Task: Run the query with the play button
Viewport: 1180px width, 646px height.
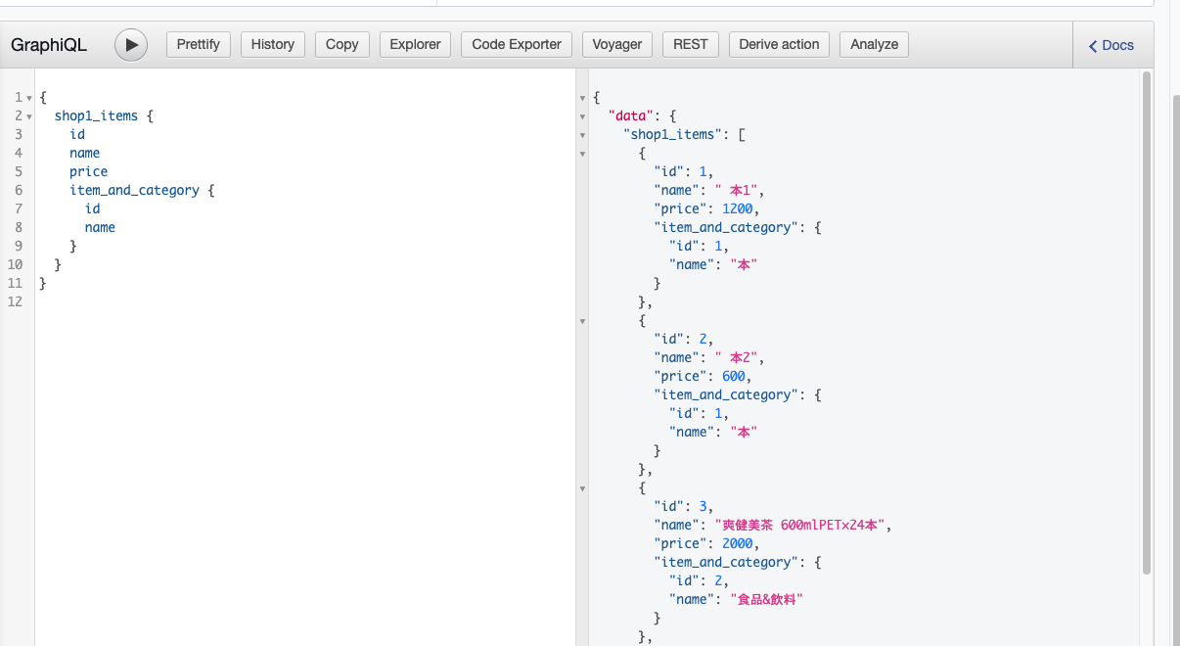Action: point(131,45)
